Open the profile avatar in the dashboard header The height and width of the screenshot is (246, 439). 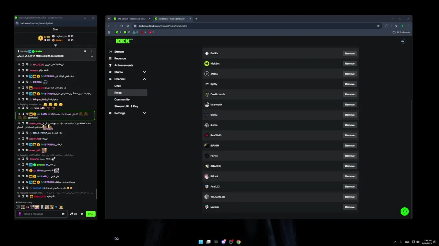pos(403,41)
